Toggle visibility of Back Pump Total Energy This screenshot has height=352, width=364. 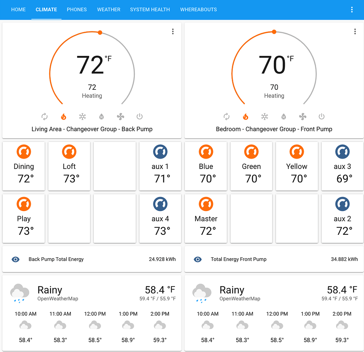tap(15, 259)
